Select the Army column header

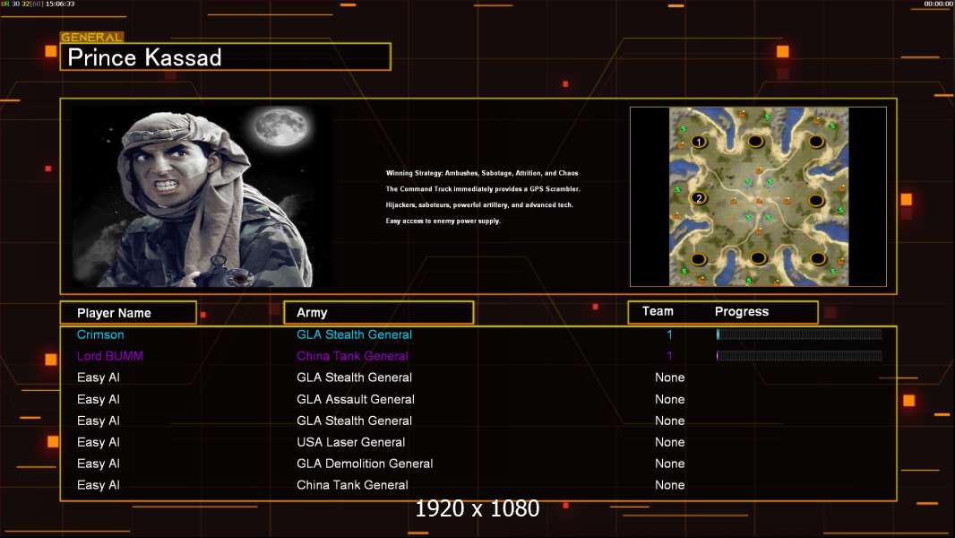(379, 313)
